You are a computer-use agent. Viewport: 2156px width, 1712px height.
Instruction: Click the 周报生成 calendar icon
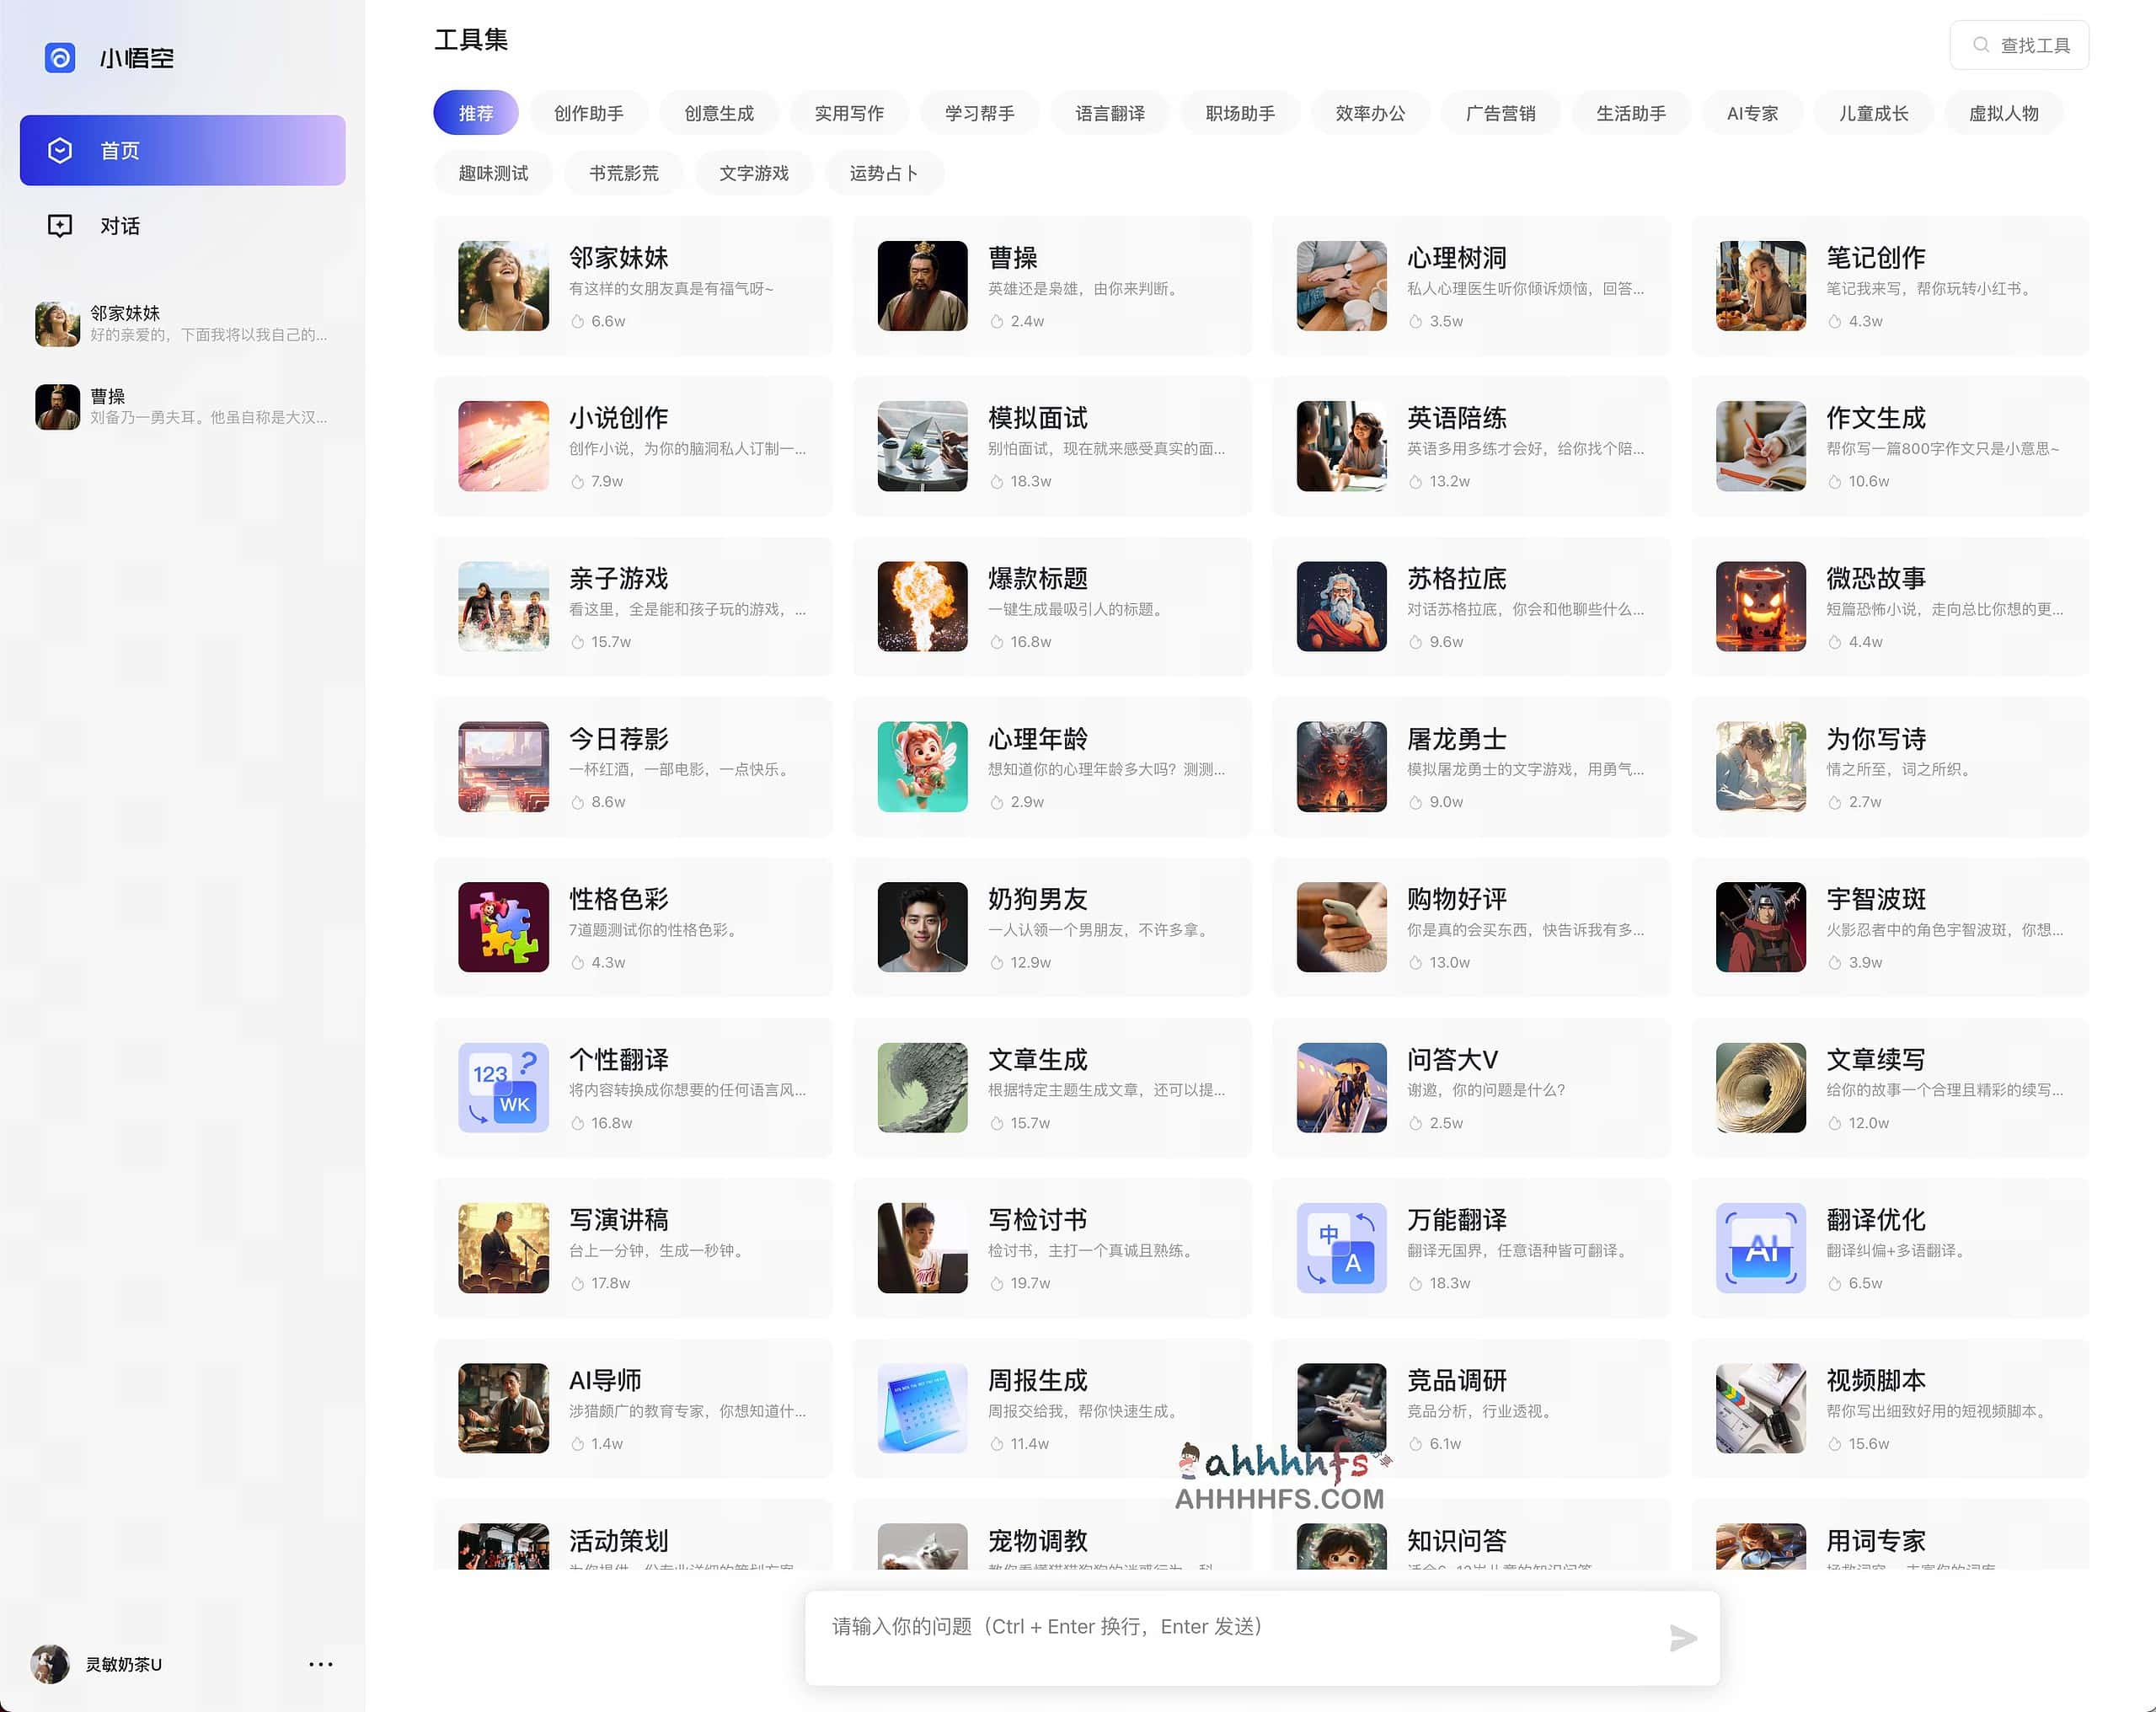pos(922,1408)
